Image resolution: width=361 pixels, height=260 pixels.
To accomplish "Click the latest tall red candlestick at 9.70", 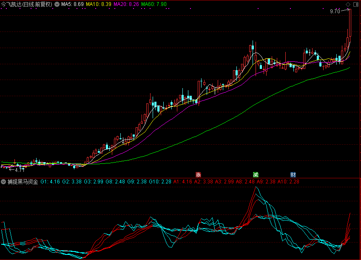I will click(x=350, y=23).
